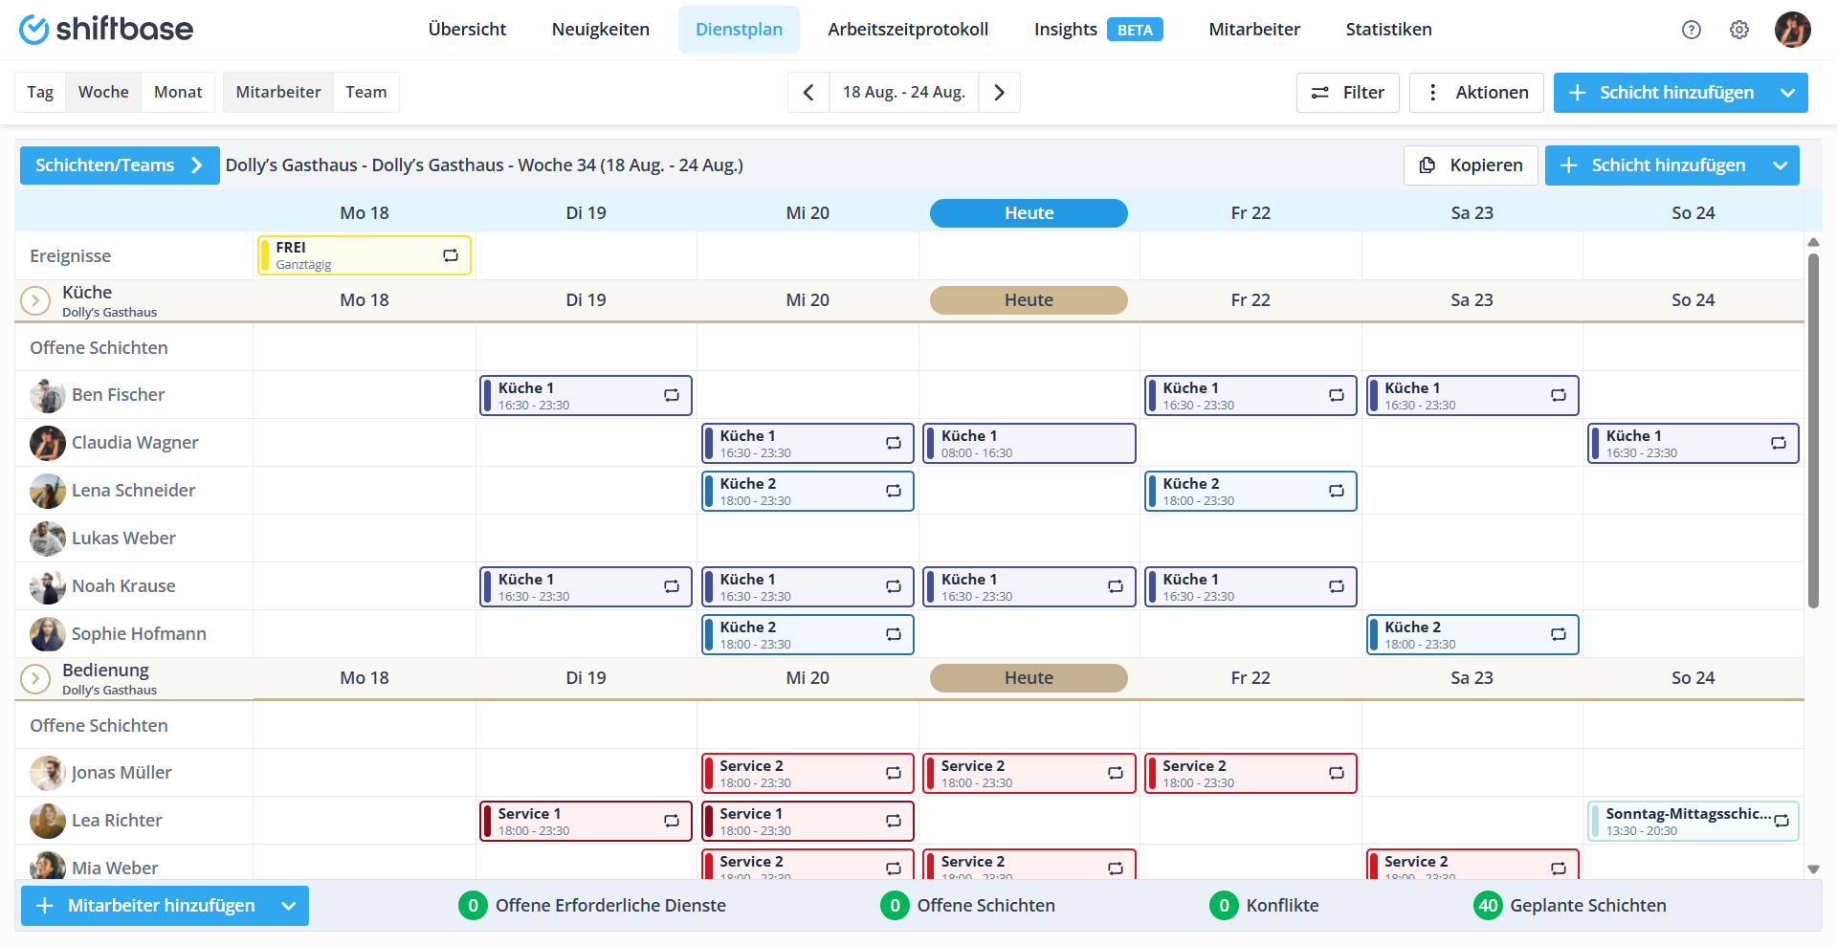Open top Schicht hinzufügen dropdown arrow
Screen dimensions: 1837x946
(x=1787, y=93)
